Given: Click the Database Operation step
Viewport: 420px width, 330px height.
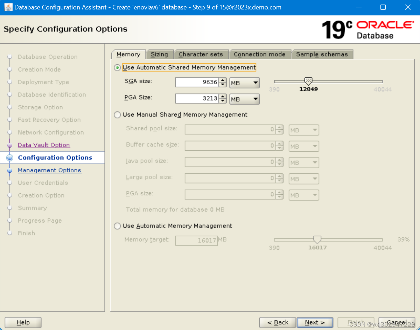Looking at the screenshot, I should [48, 57].
